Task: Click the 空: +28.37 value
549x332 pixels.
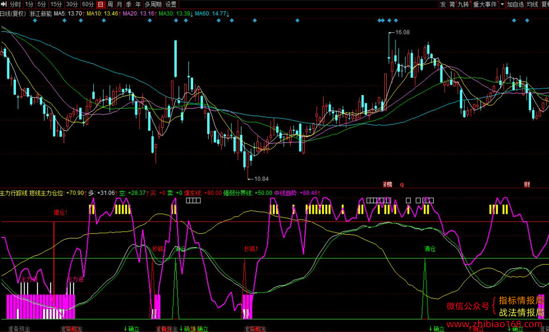Action: pyautogui.click(x=134, y=193)
